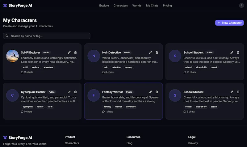Delete the Public School Student with 16 chats
The image size is (247, 147).
tap(238, 52)
